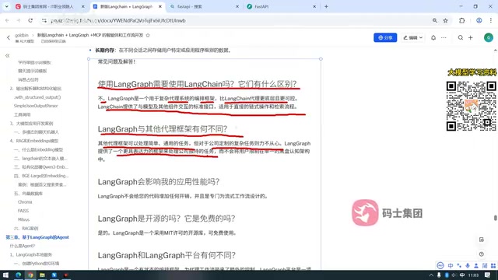Jump to 六、RAG案例 in outline
Viewport: 498px width, 280px height.
pyautogui.click(x=26, y=228)
